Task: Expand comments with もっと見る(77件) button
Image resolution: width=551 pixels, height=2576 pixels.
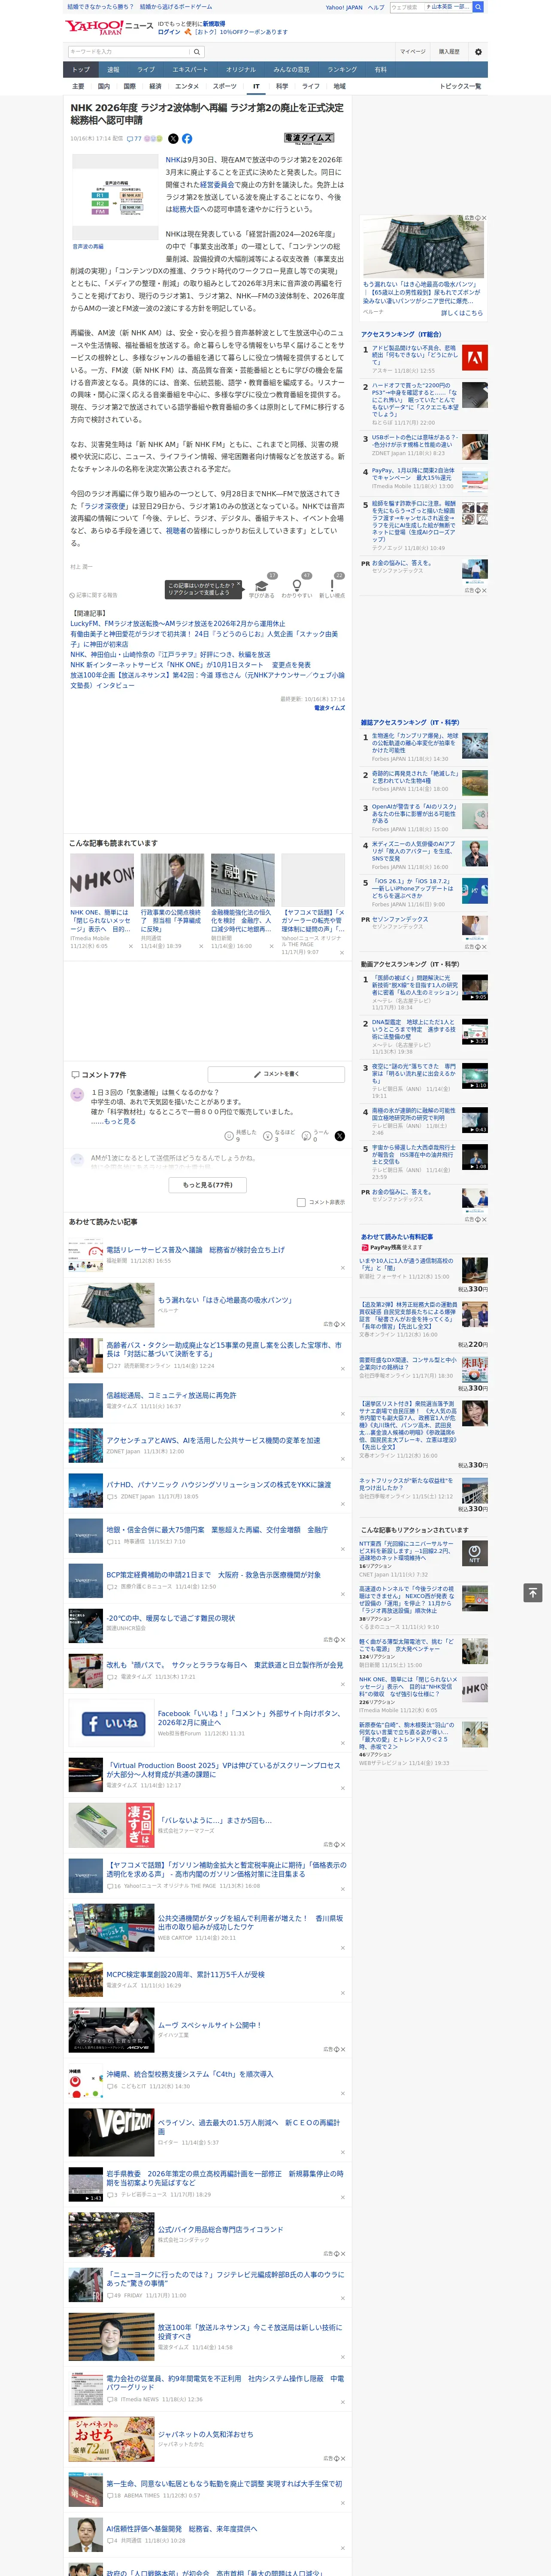Action: tap(208, 1184)
